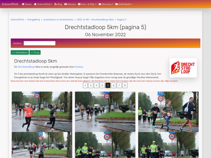Click the 06 November 2022 date text
The height and width of the screenshot is (158, 211).
point(105,34)
